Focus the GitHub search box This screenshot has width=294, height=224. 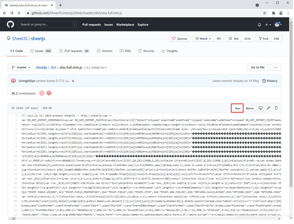point(48,24)
